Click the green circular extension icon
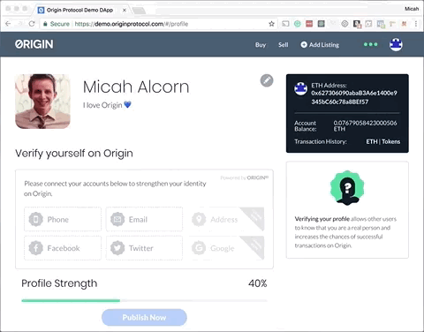The height and width of the screenshot is (332, 424). pyautogui.click(x=298, y=24)
